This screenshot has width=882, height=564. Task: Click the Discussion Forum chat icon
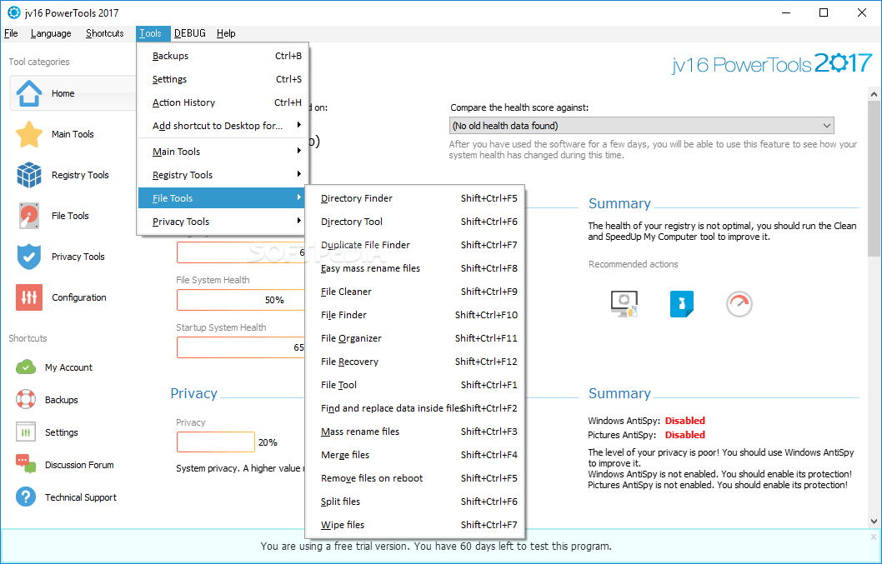tap(25, 465)
